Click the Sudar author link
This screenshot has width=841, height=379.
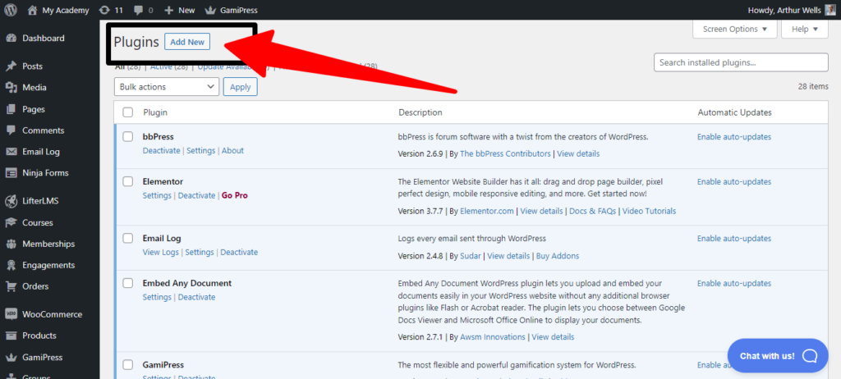471,256
